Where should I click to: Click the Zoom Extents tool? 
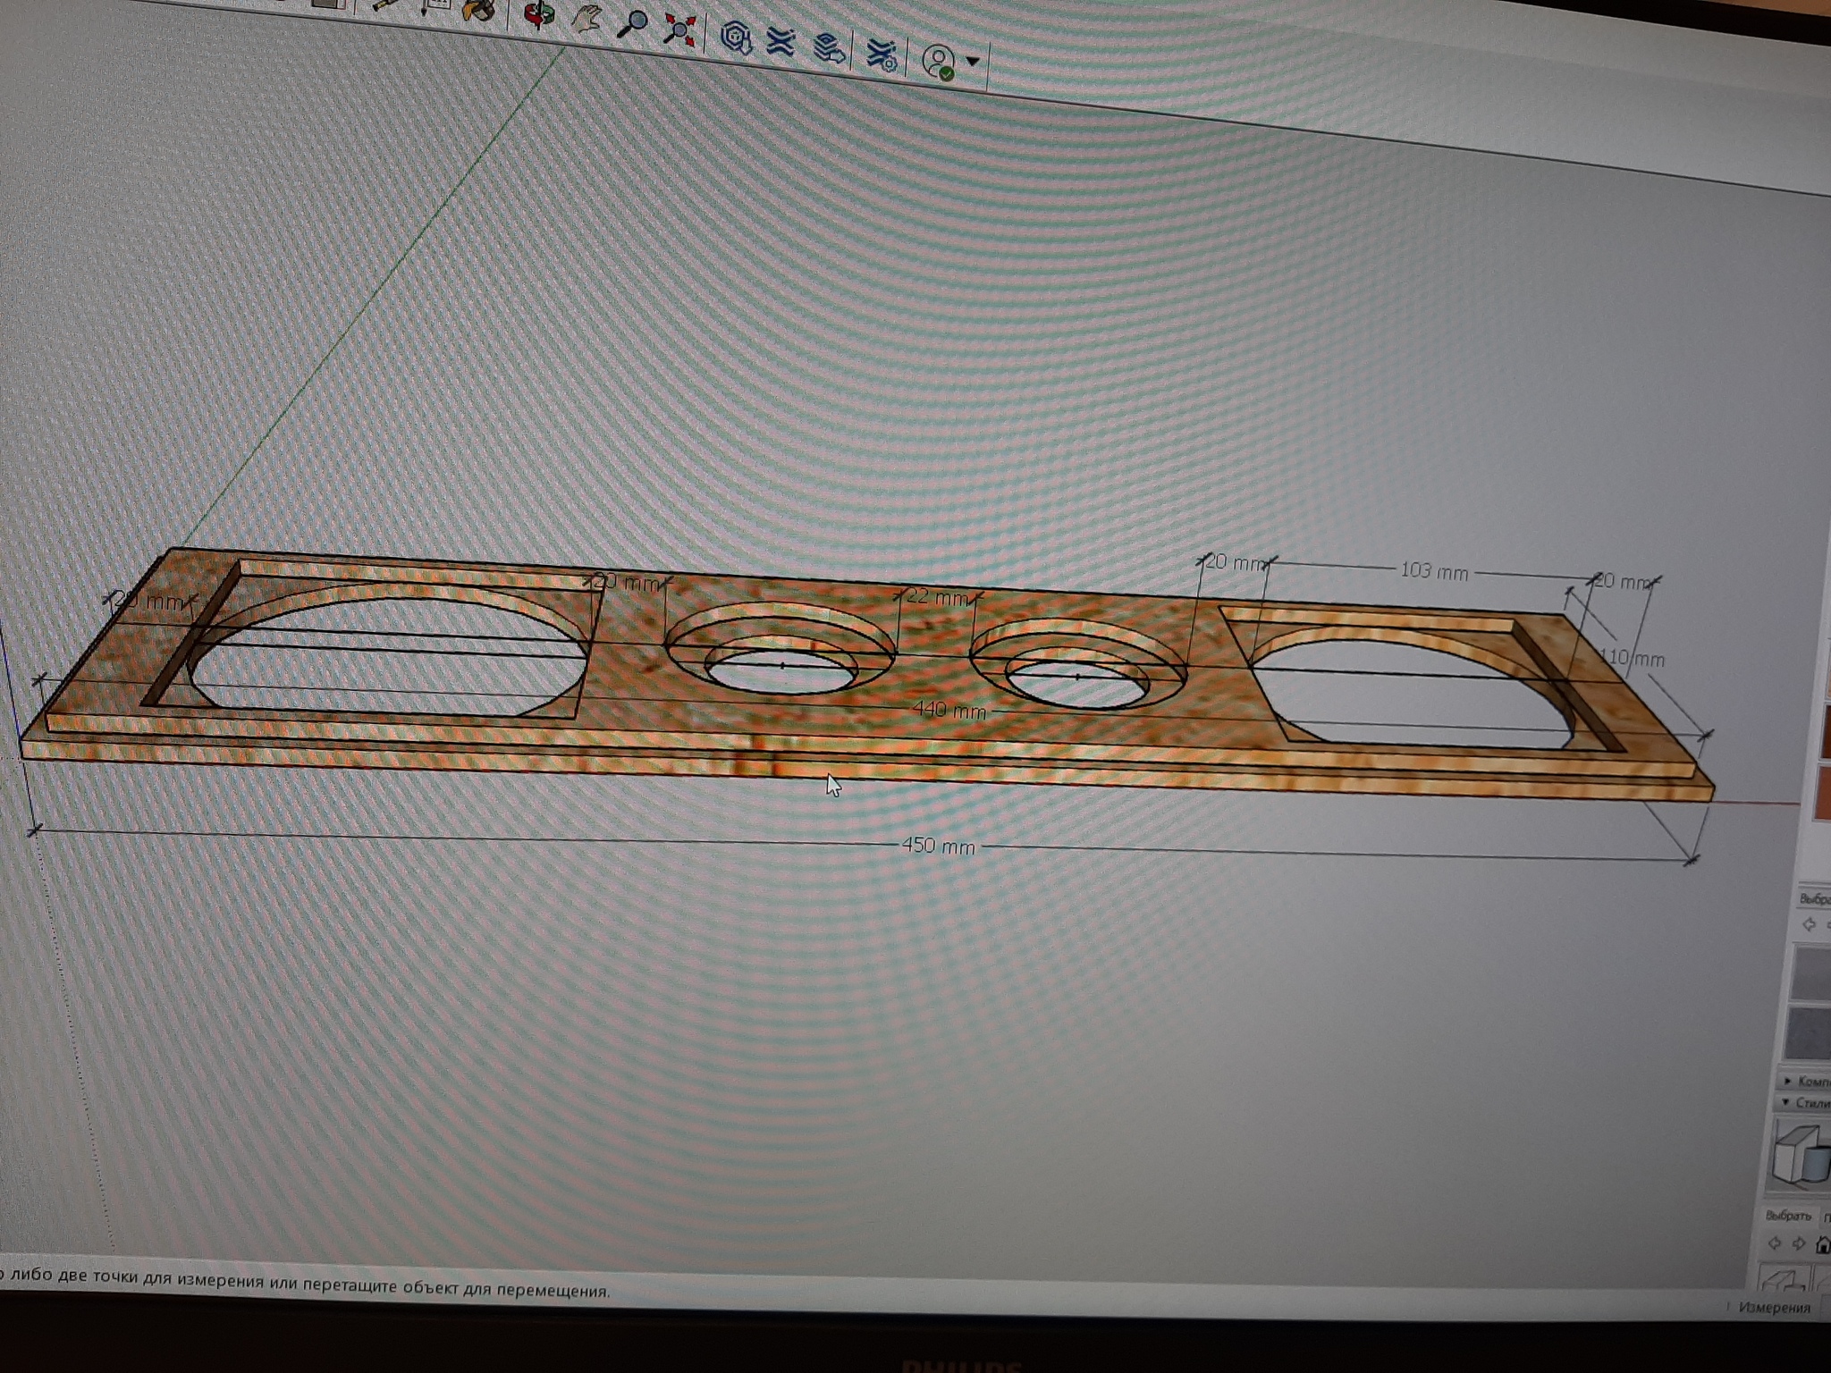pos(680,29)
